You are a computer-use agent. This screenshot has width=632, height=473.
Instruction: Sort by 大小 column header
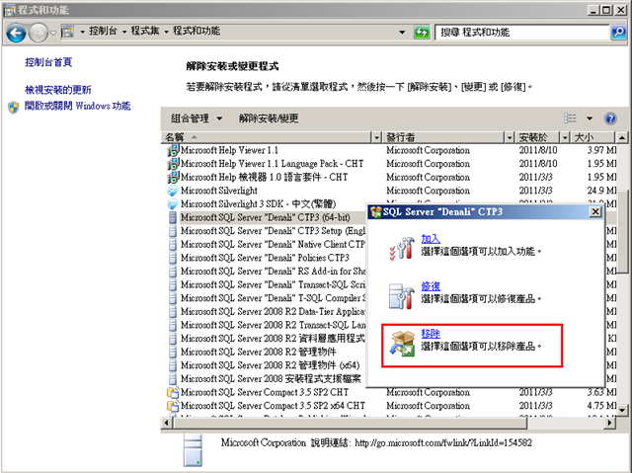click(592, 137)
